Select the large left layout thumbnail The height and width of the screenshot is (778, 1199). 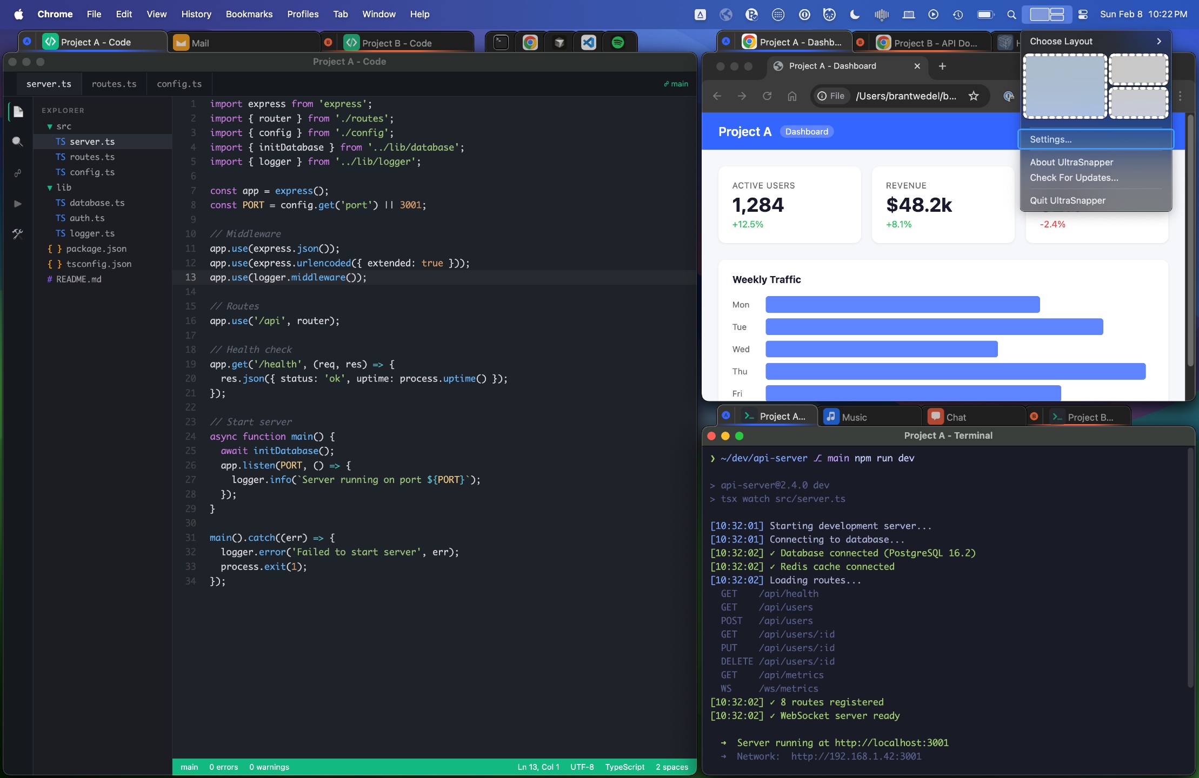[x=1064, y=86]
